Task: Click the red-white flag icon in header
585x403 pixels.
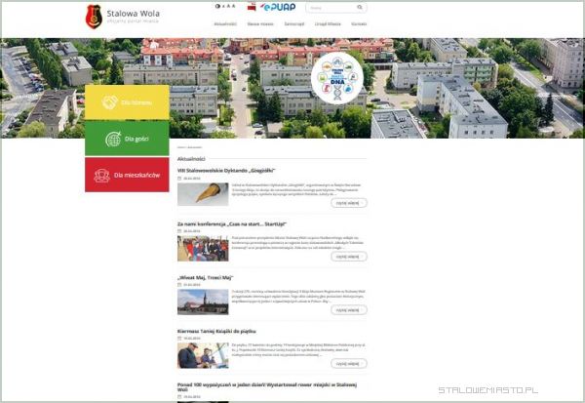Action: (252, 7)
